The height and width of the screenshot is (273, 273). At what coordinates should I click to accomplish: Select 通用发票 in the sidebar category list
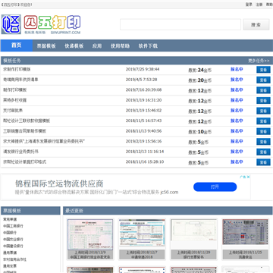10,266
